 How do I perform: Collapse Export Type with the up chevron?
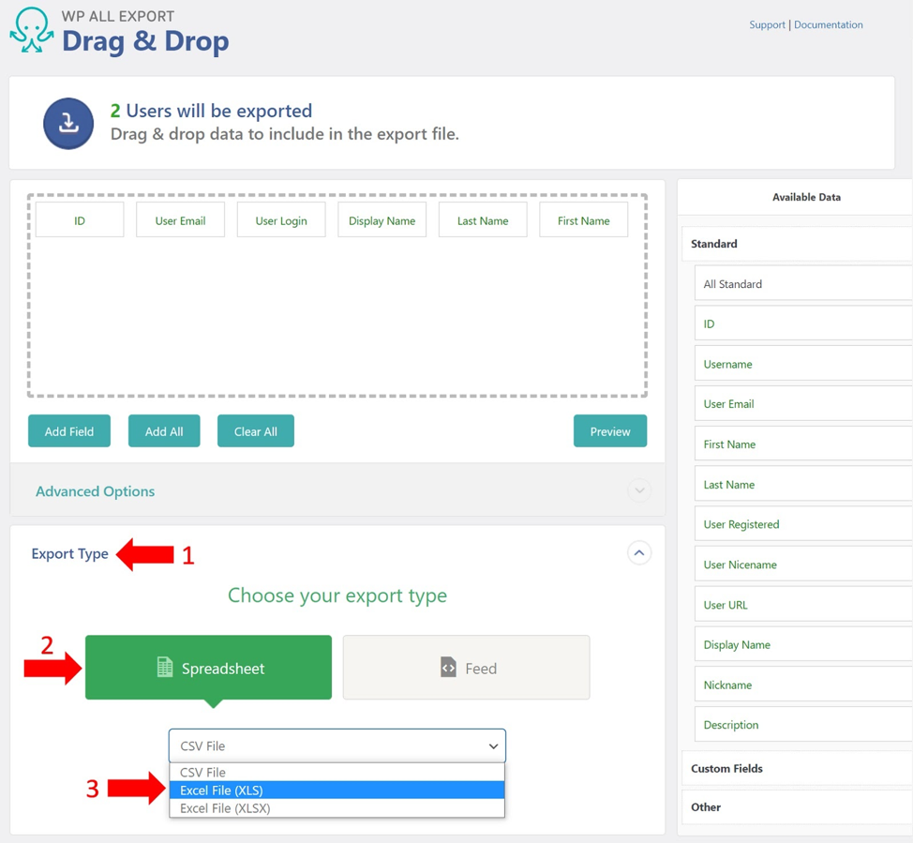639,553
